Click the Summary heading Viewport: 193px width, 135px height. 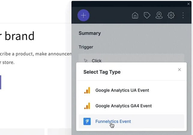pos(90,33)
